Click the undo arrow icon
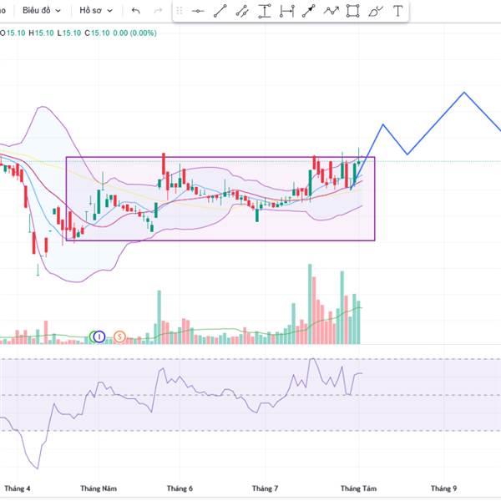This screenshot has width=501, height=501. coord(136,11)
